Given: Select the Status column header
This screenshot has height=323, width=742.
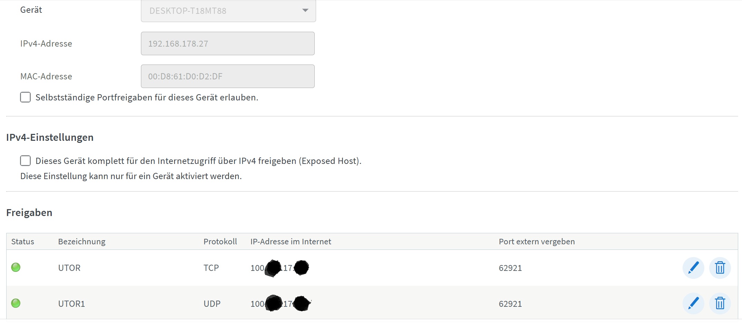Looking at the screenshot, I should (x=22, y=242).
